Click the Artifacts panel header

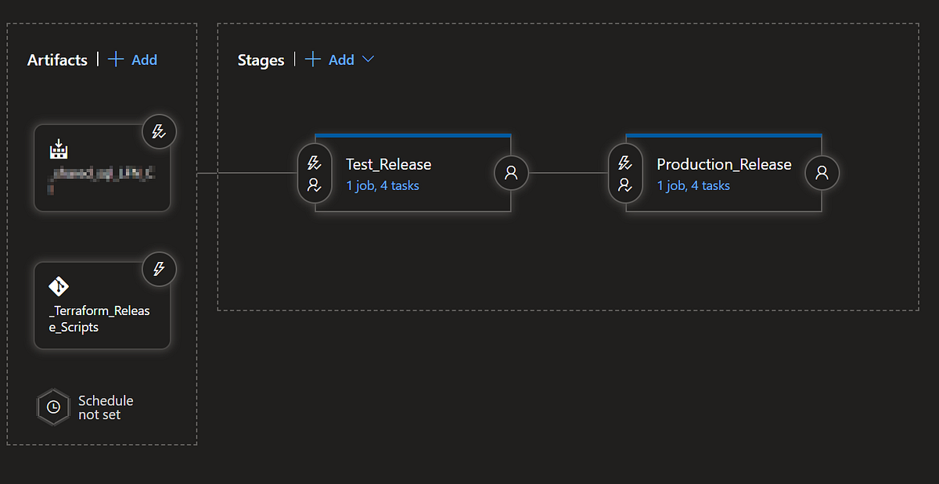point(57,59)
